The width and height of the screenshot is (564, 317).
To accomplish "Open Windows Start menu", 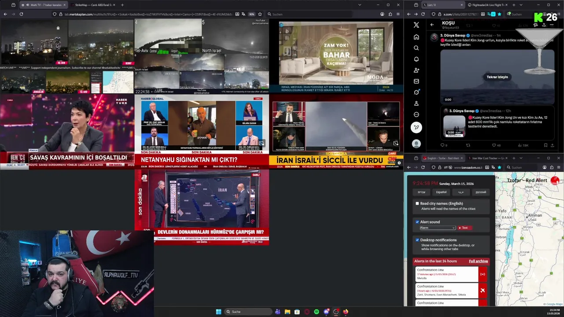I will 219,312.
